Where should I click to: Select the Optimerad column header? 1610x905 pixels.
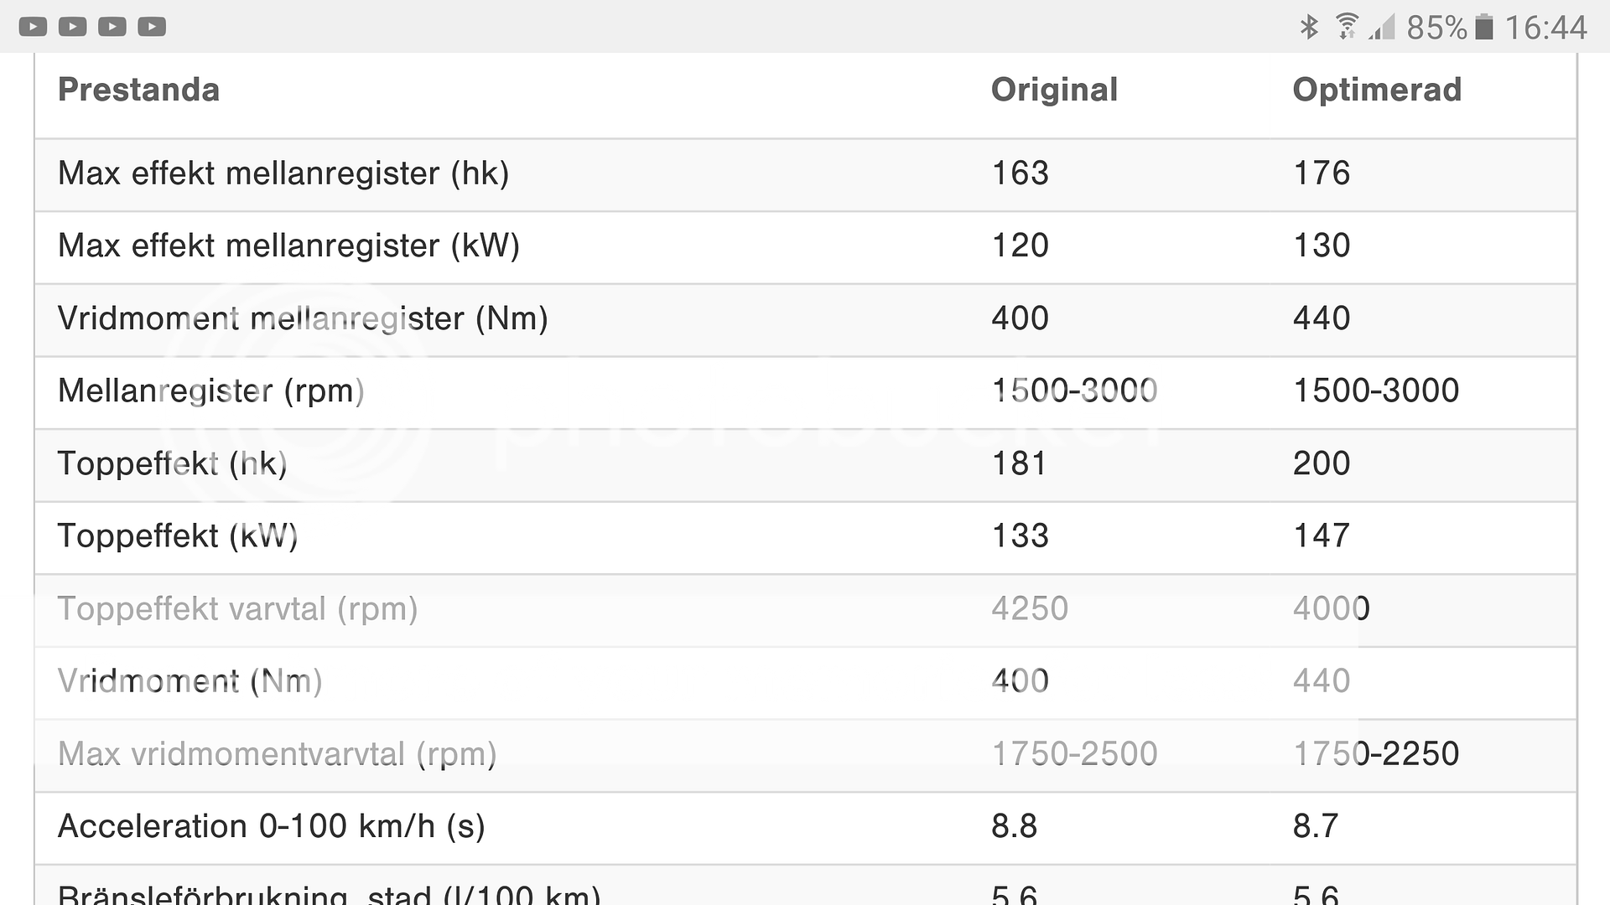[x=1377, y=90]
